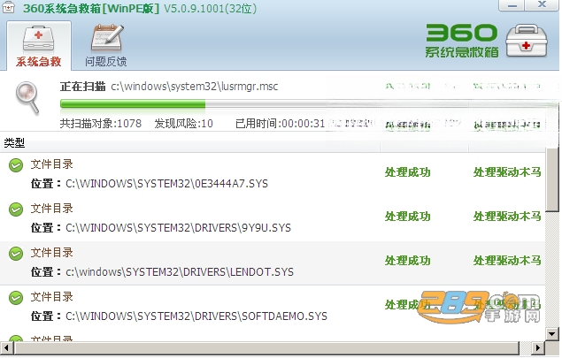Select path C:\WINDOWS\SYSTEM32\DRIVERS\9Y9U.SYS
Screen dimensions: 562x358
pyautogui.click(x=178, y=228)
